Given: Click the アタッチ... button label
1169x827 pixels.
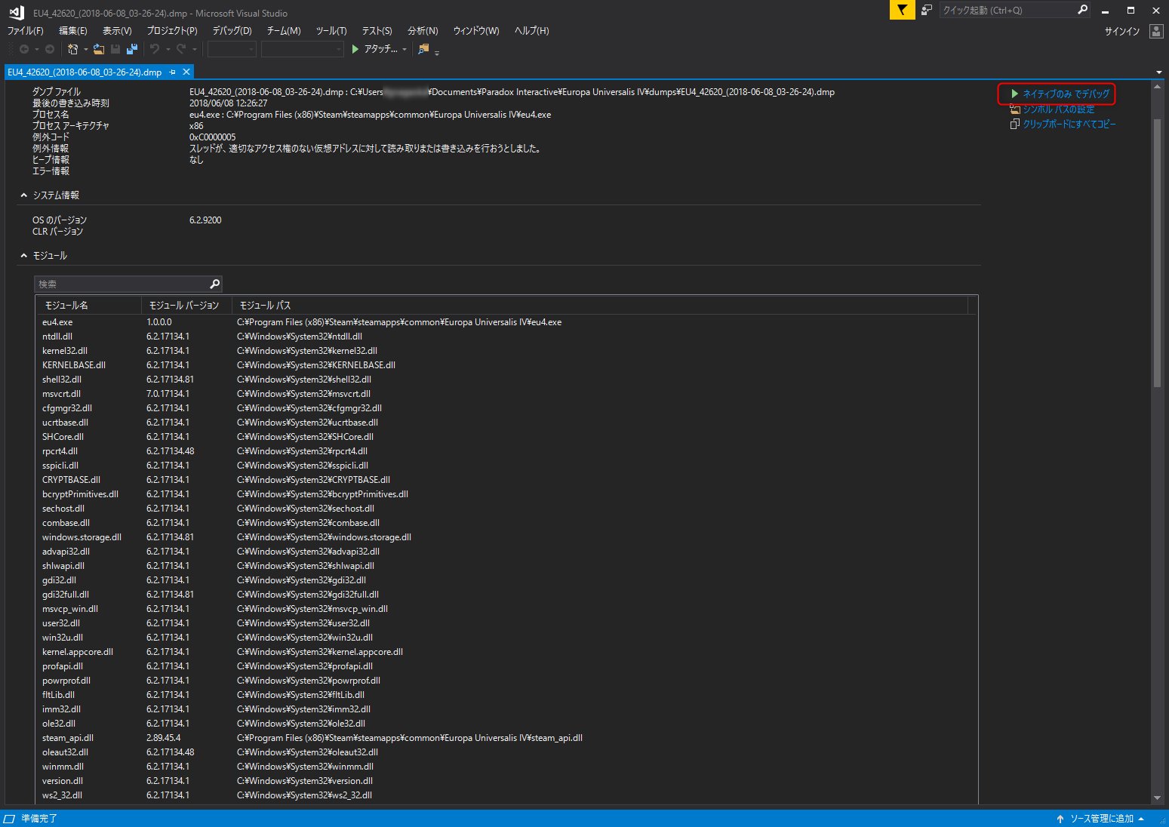Looking at the screenshot, I should pos(380,49).
